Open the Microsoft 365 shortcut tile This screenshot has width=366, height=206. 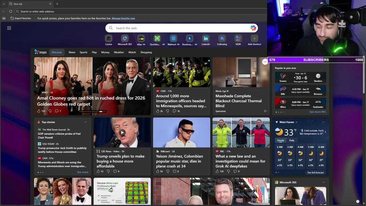click(125, 40)
